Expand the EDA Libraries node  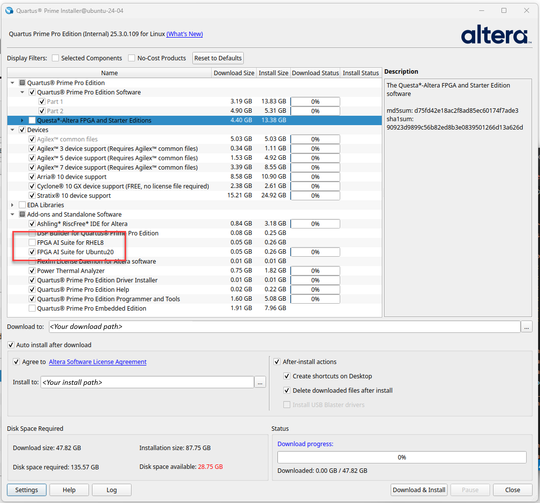point(12,205)
